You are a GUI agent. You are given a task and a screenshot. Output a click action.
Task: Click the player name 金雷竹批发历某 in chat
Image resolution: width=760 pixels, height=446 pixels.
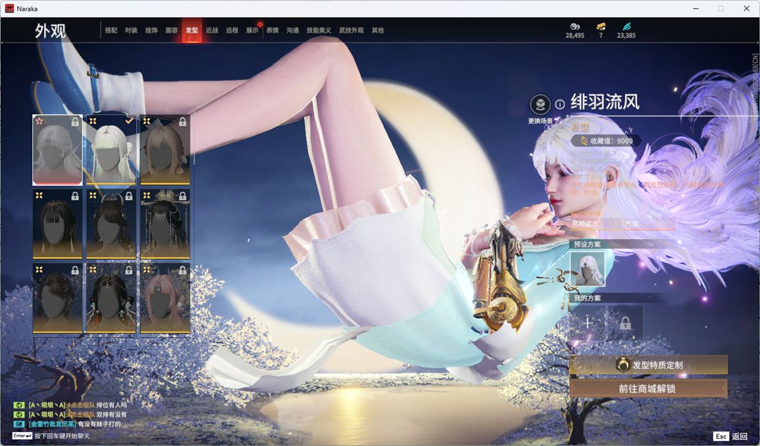[53, 424]
